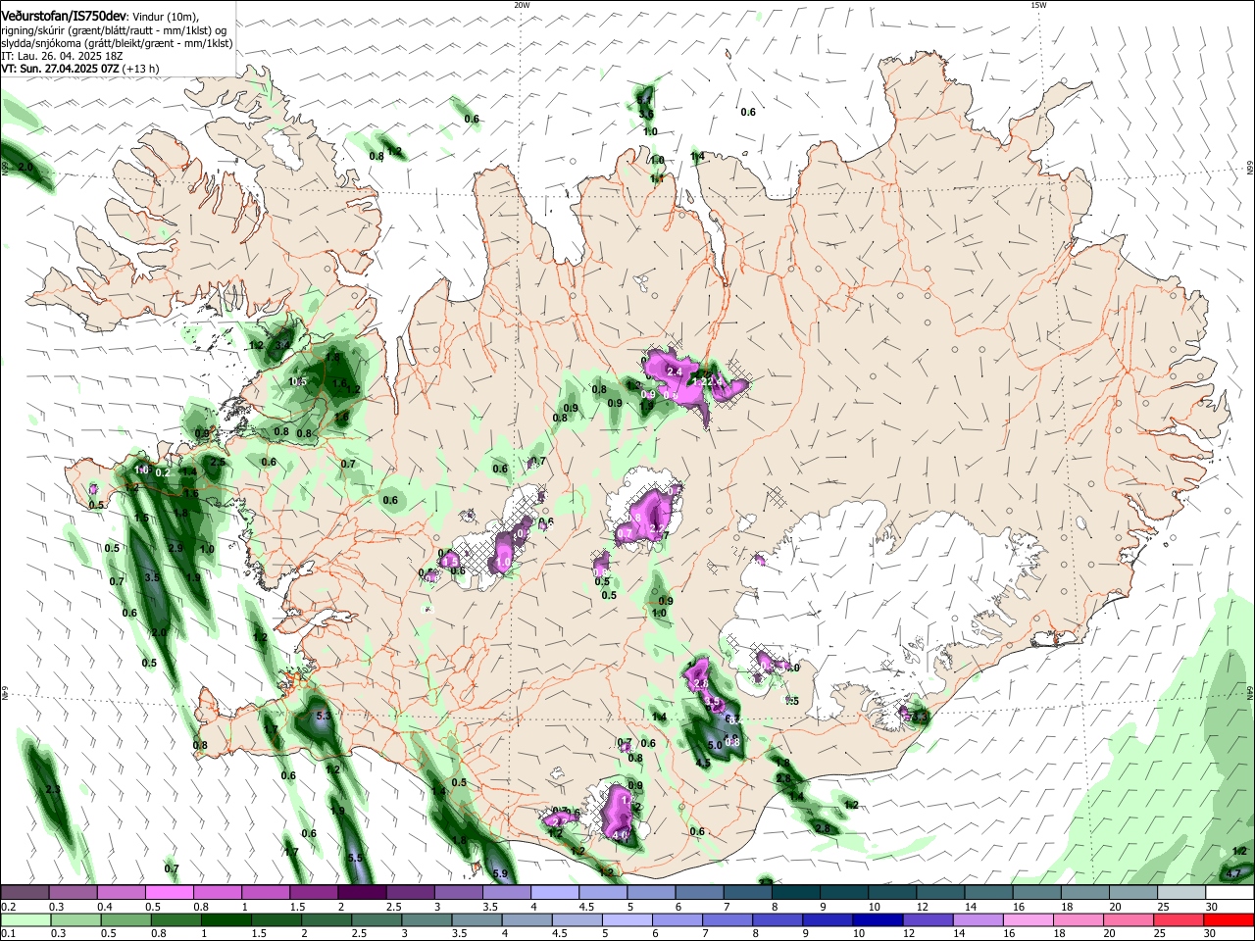
Task: Click the '5.5' precipitation value on the map
Action: (355, 858)
